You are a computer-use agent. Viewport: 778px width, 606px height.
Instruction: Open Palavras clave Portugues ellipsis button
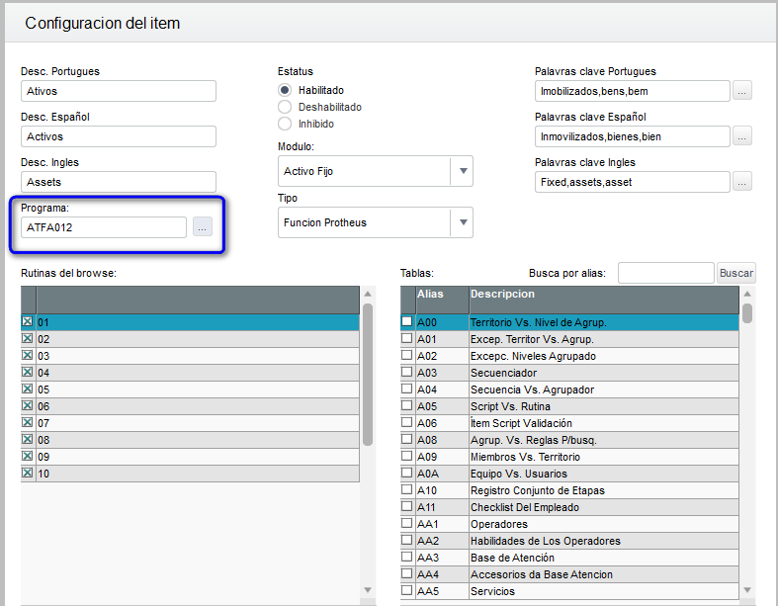[x=741, y=91]
